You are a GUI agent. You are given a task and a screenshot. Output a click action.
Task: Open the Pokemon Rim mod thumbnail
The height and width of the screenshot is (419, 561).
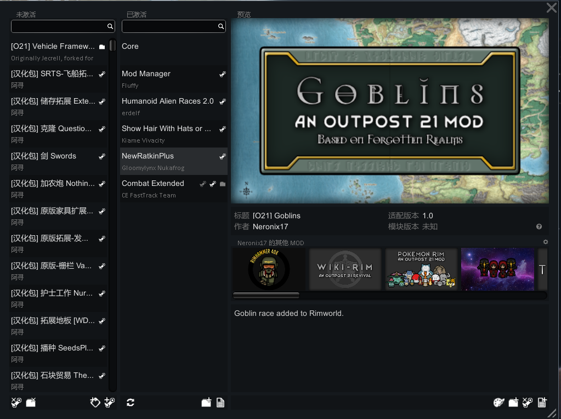point(421,269)
